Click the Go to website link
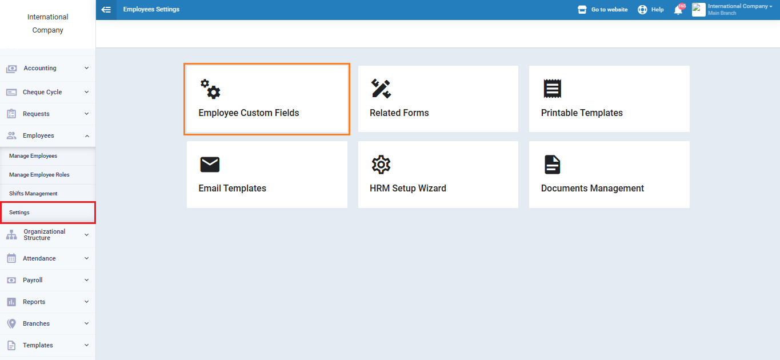 pos(603,10)
